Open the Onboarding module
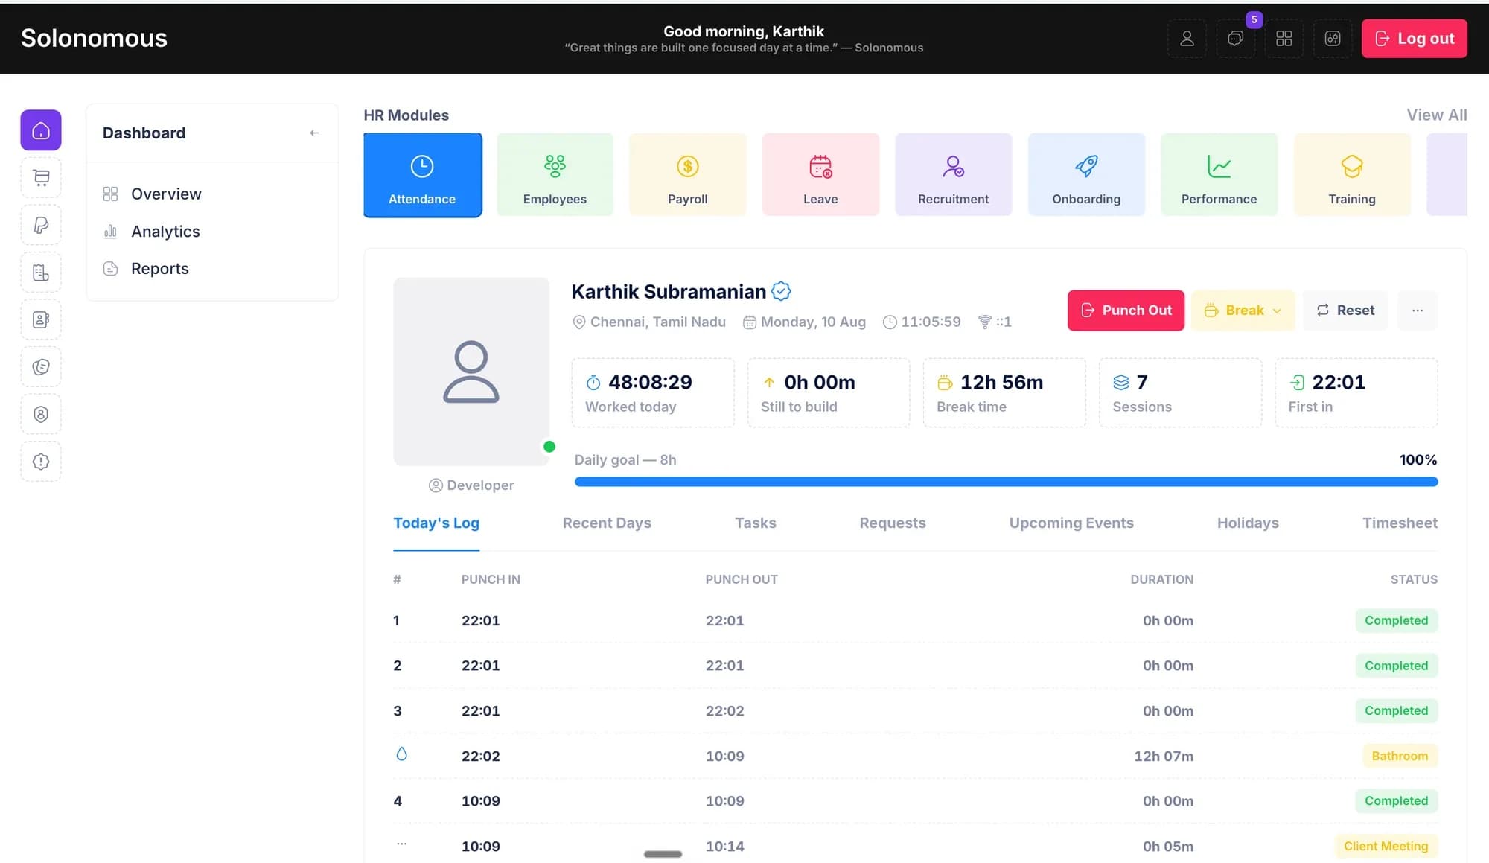 point(1086,175)
